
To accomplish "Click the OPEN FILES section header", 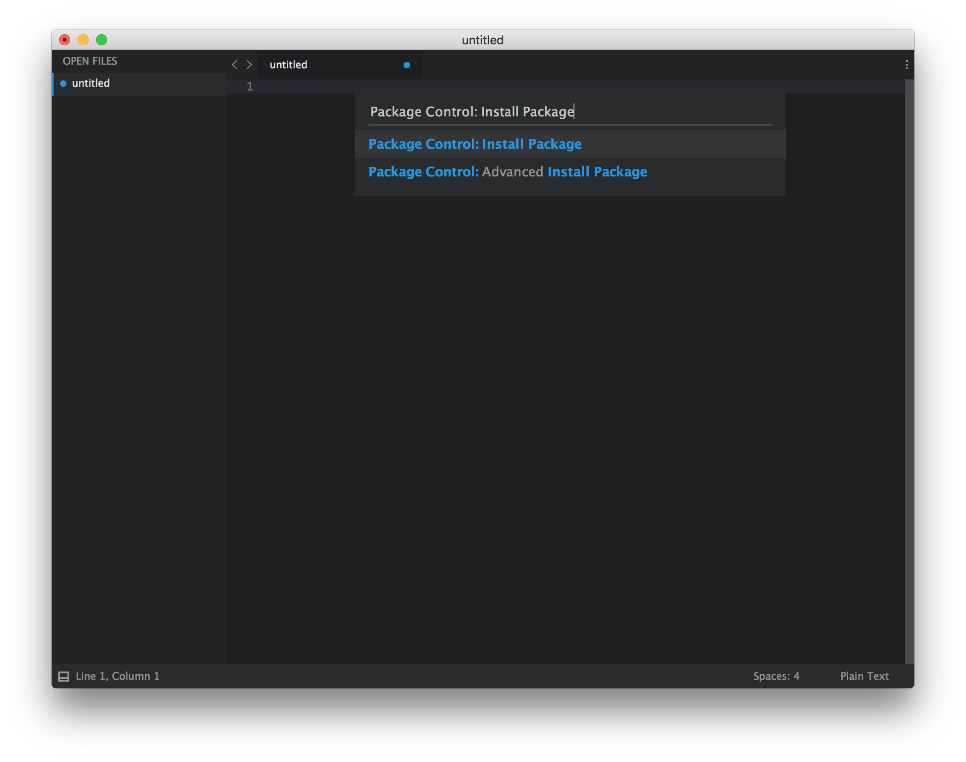I will pyautogui.click(x=91, y=61).
